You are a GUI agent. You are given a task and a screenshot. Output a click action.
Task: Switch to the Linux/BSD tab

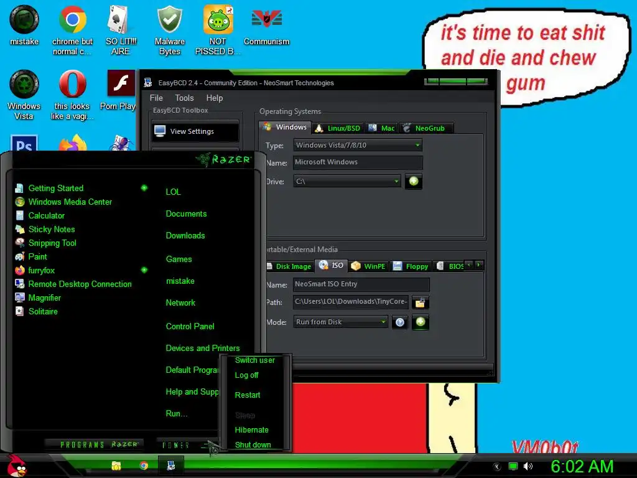(x=338, y=128)
